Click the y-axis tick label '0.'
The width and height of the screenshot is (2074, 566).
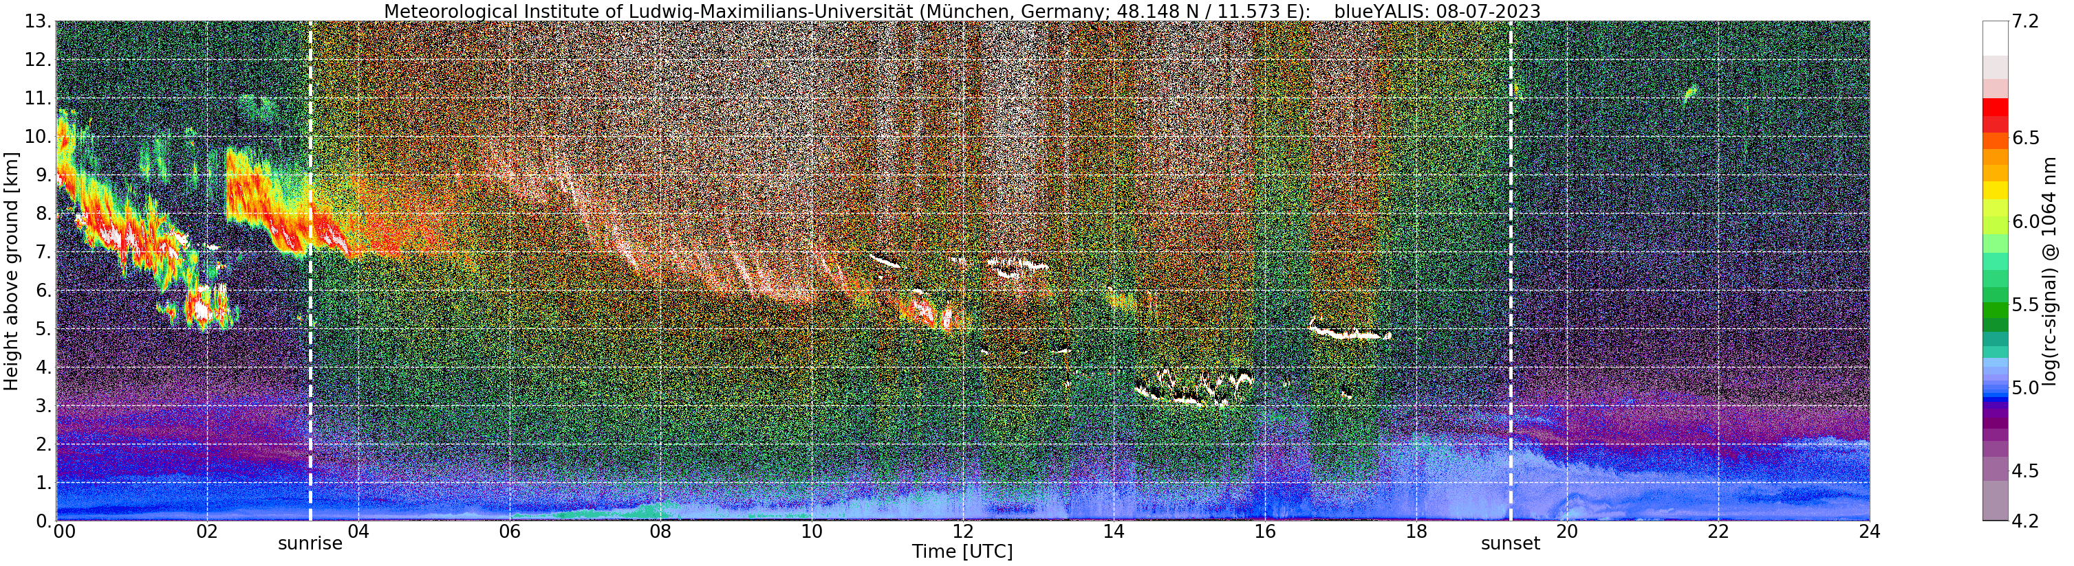pos(43,521)
